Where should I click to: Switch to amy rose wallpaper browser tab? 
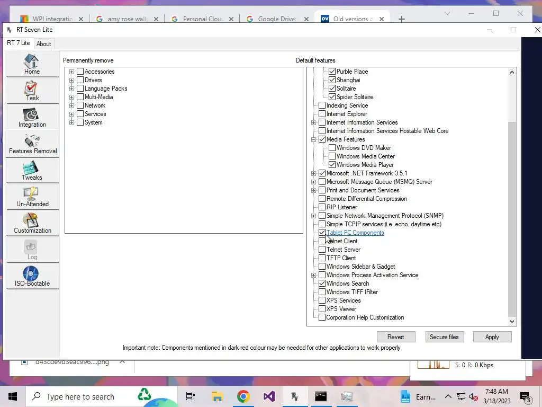[x=126, y=19]
